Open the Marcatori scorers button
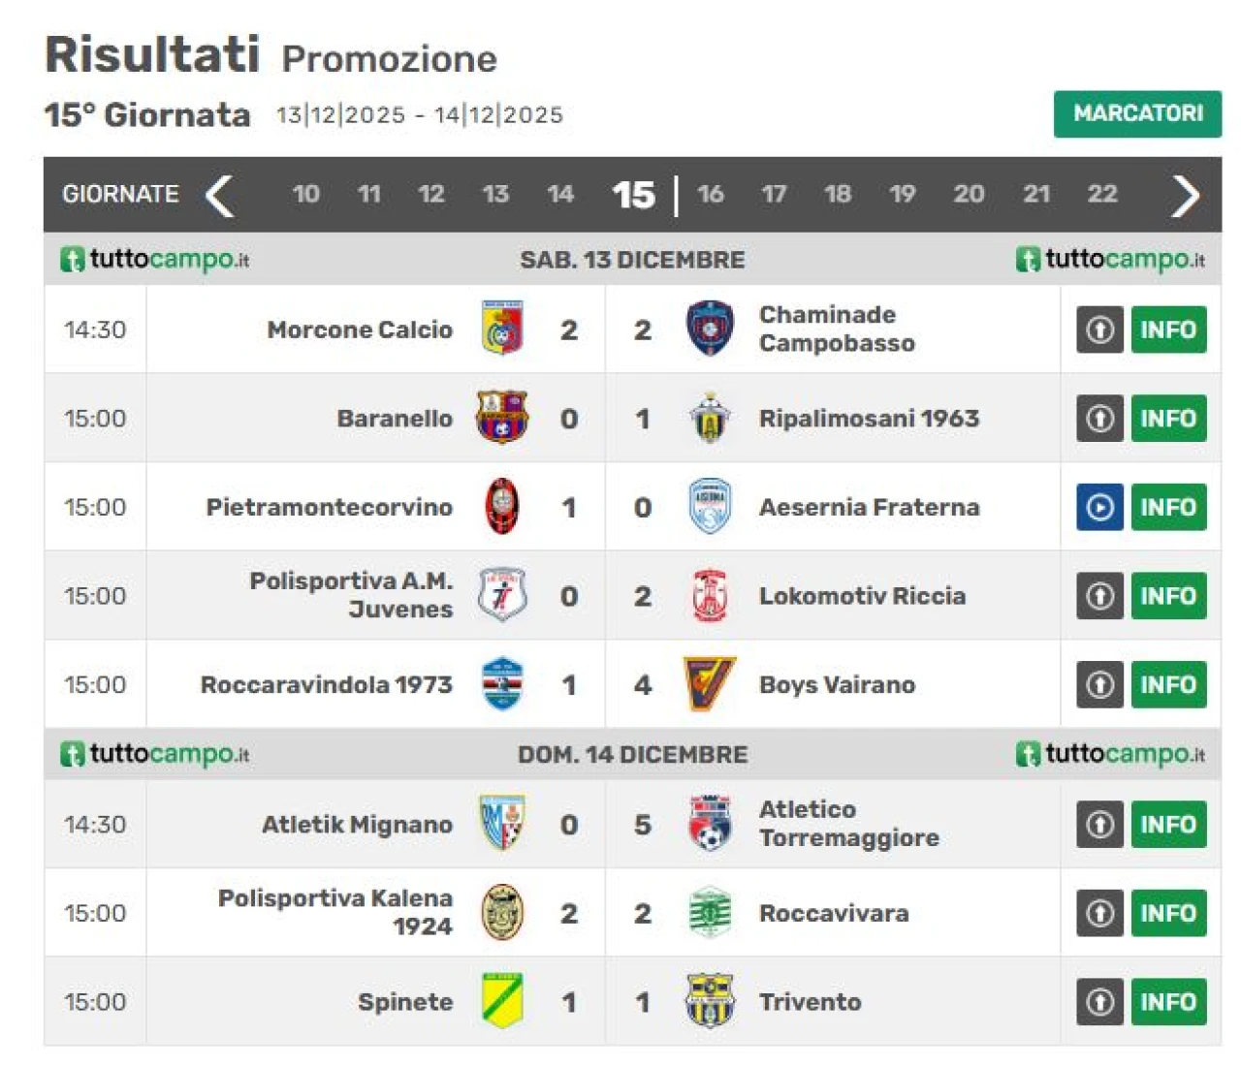 coord(1137,113)
